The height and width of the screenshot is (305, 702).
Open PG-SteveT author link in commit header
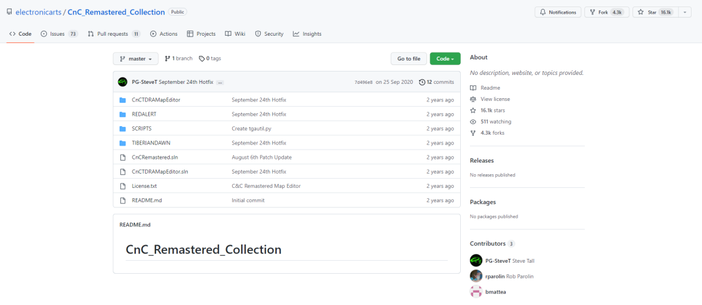144,82
